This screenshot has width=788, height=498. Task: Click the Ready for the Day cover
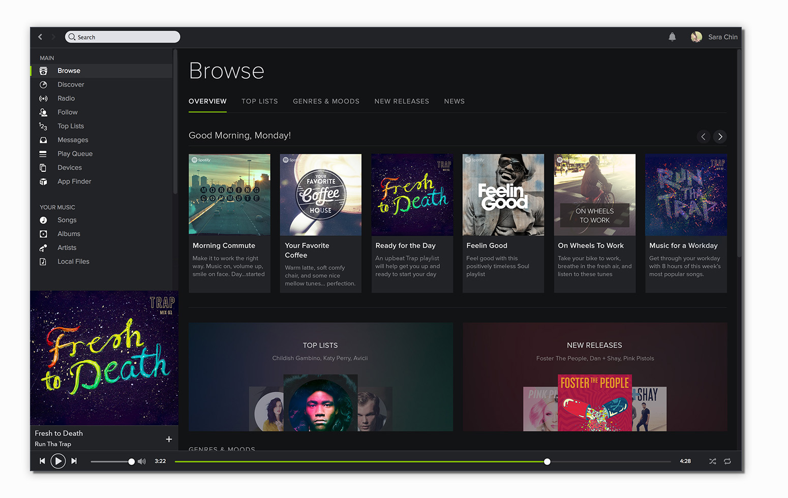coord(412,195)
